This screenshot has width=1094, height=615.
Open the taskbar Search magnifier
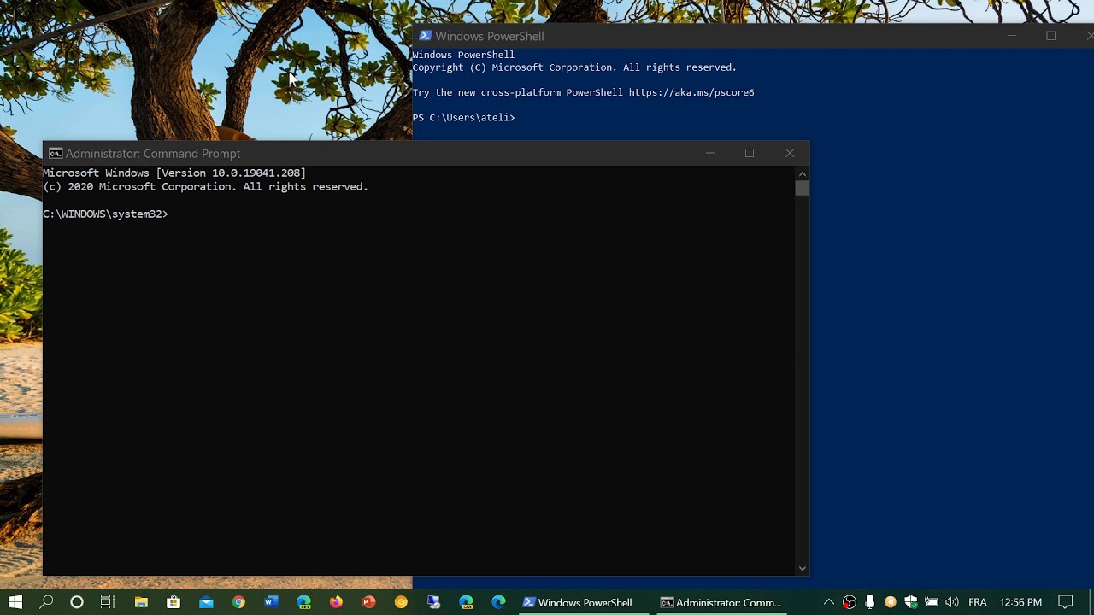coord(46,602)
